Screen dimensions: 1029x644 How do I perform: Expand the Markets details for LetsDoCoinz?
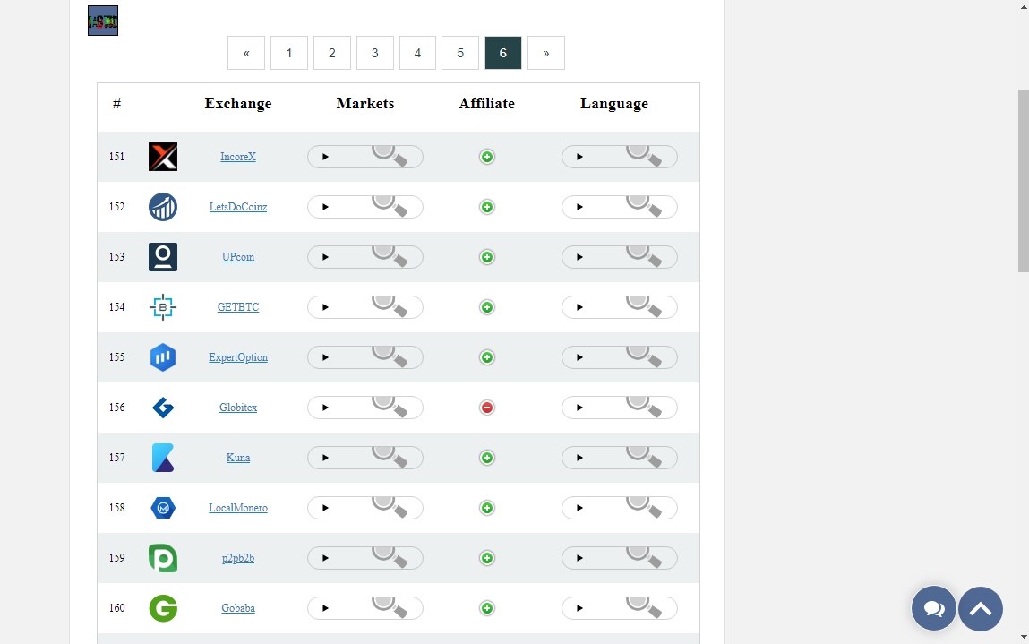point(326,207)
